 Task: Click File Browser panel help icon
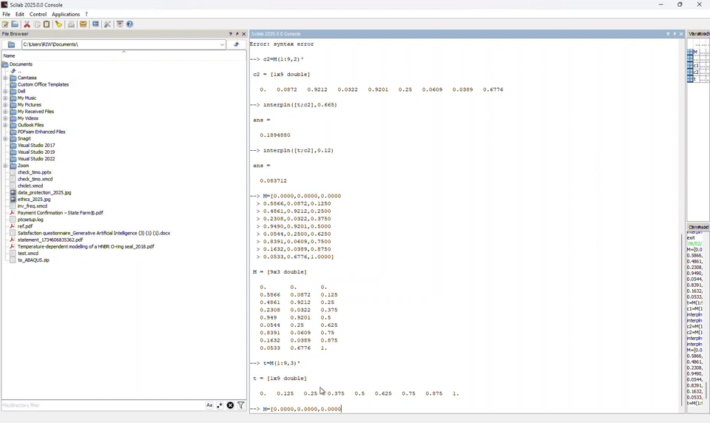[x=231, y=34]
